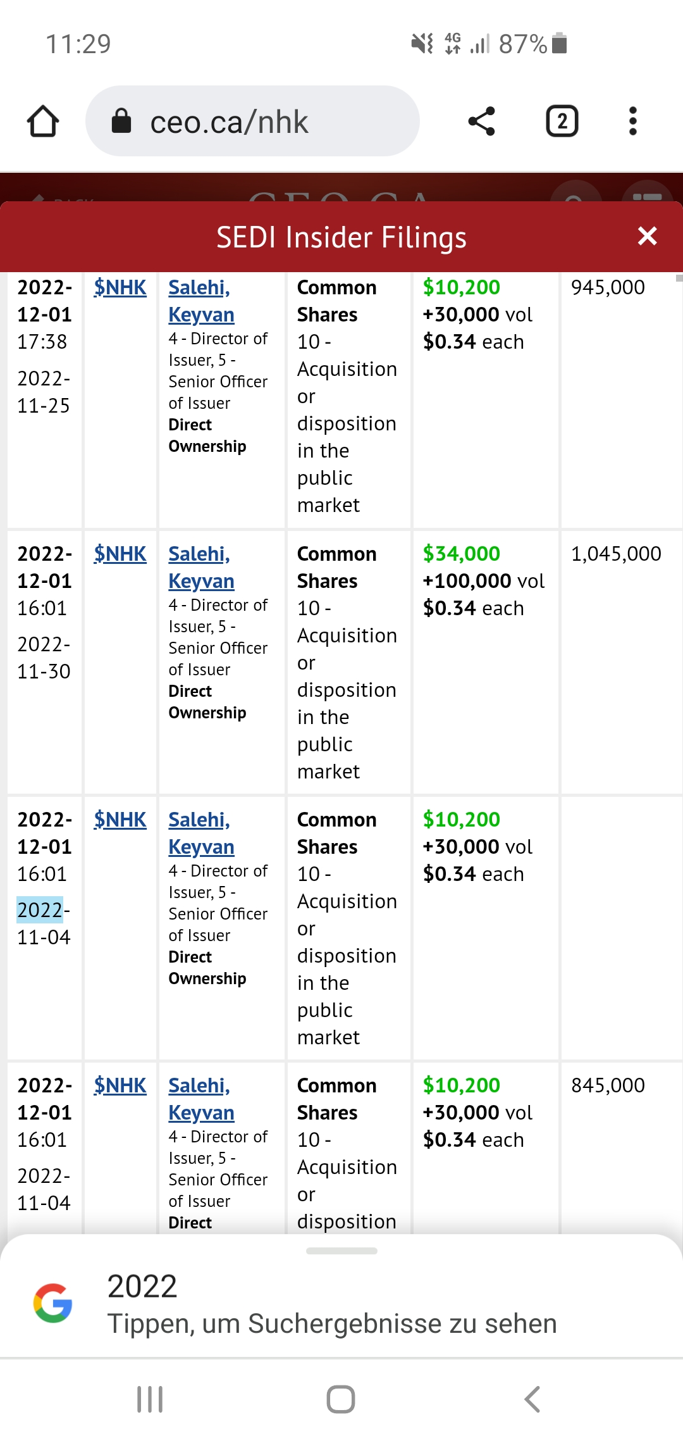
Task: Tap the Google logo in search sheet
Action: (x=53, y=1303)
